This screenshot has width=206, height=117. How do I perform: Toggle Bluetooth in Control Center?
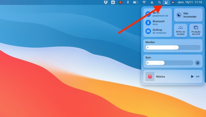[x=148, y=23]
